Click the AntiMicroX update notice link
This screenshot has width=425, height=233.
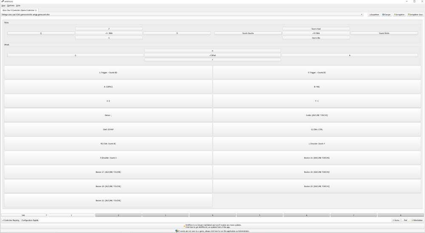pyautogui.click(x=212, y=226)
